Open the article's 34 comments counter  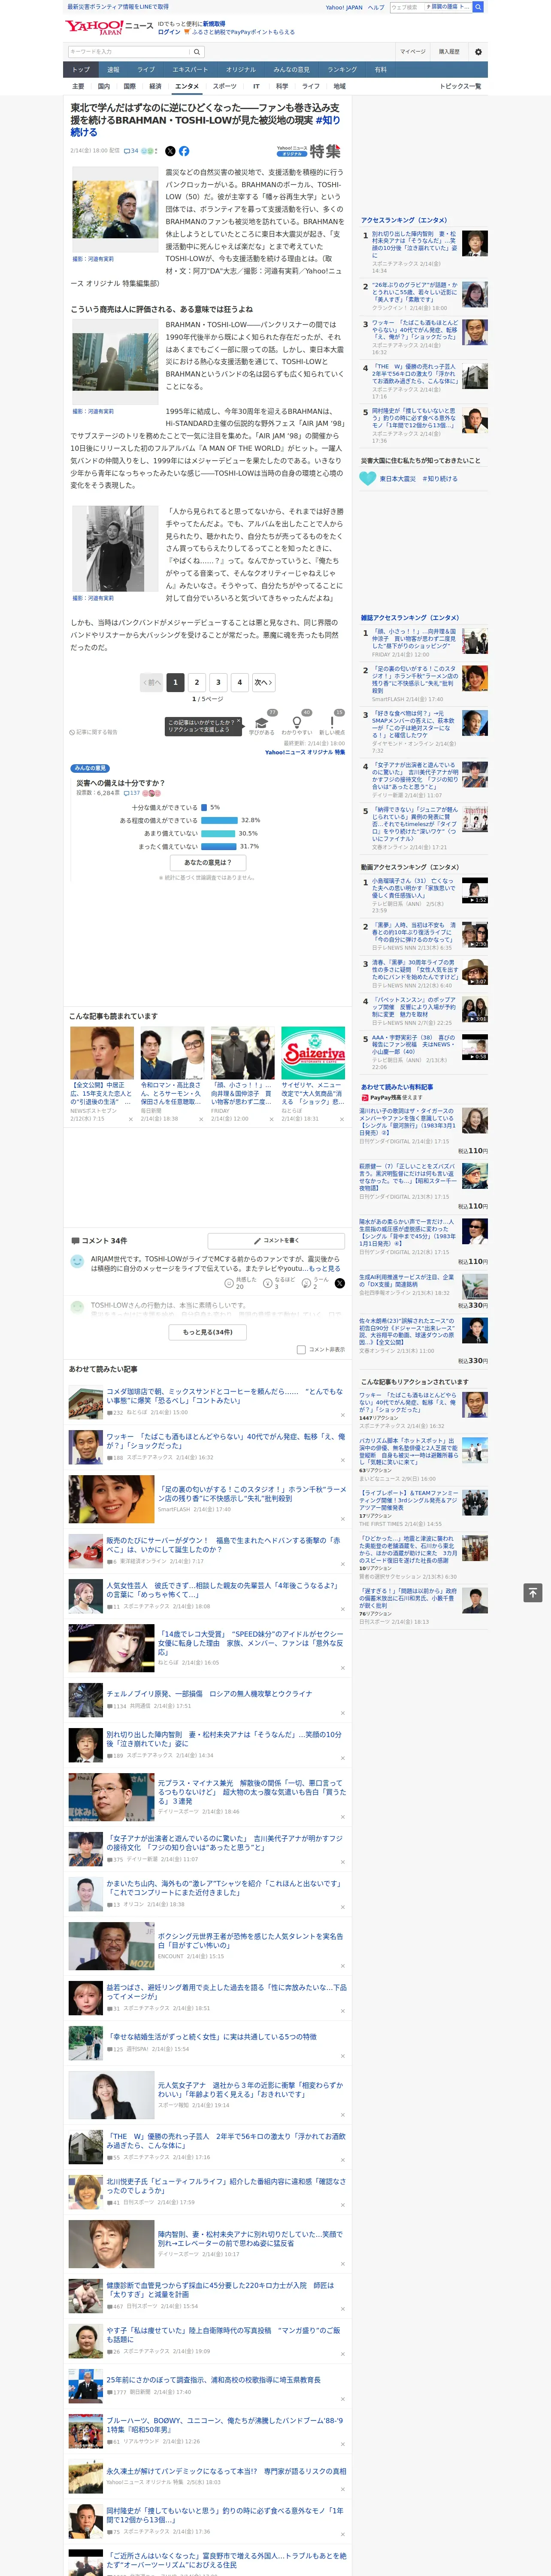[x=131, y=151]
